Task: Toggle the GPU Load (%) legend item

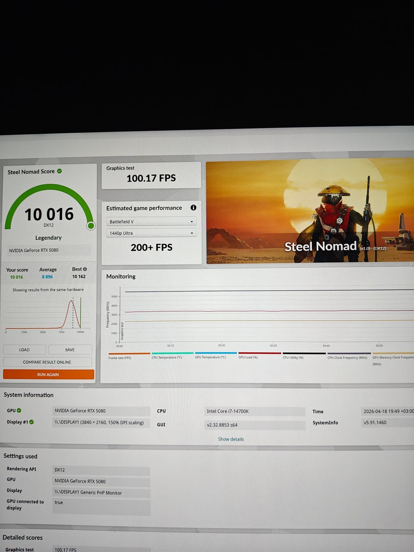Action: tap(259, 356)
